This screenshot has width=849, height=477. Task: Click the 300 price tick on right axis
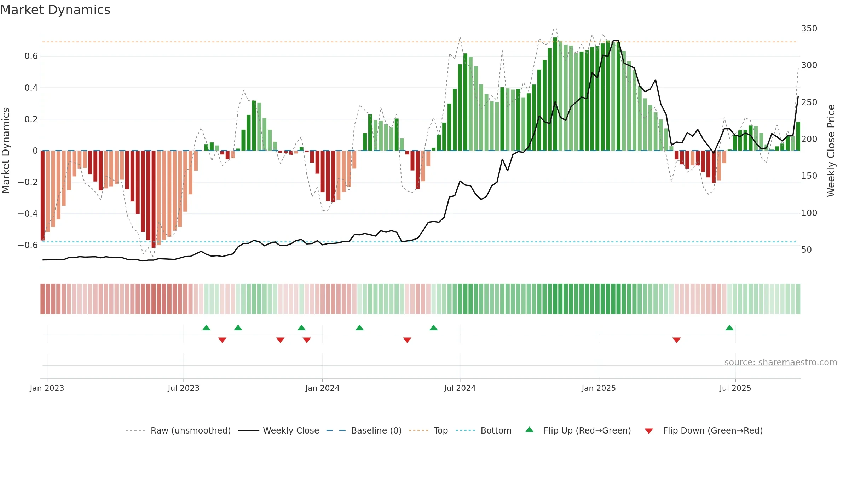click(809, 65)
